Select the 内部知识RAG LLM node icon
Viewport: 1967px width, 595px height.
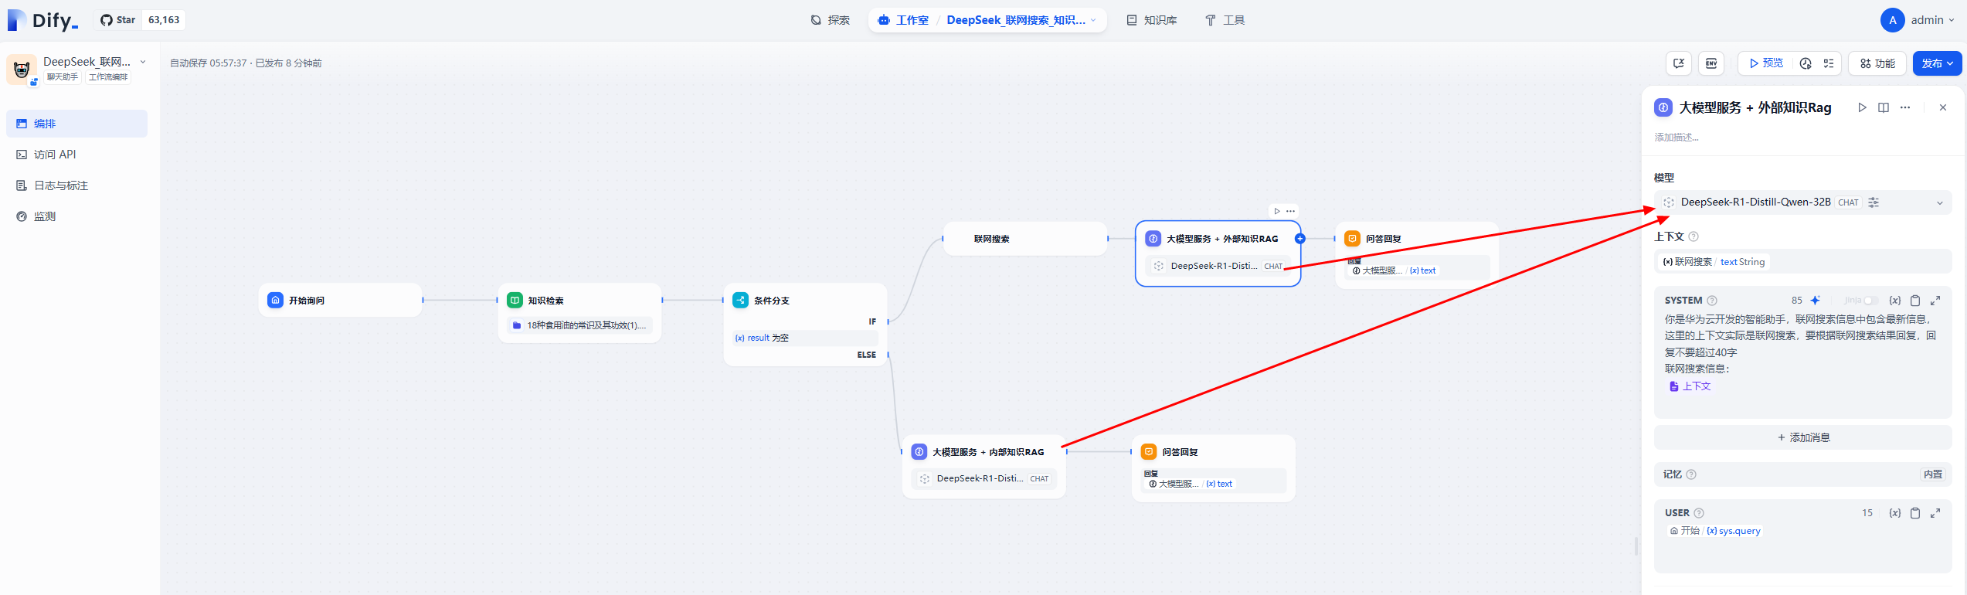tap(919, 452)
